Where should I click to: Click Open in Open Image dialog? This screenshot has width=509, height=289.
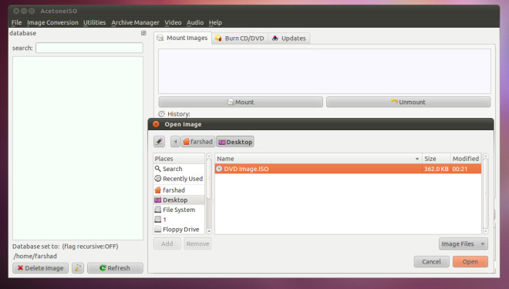[470, 261]
